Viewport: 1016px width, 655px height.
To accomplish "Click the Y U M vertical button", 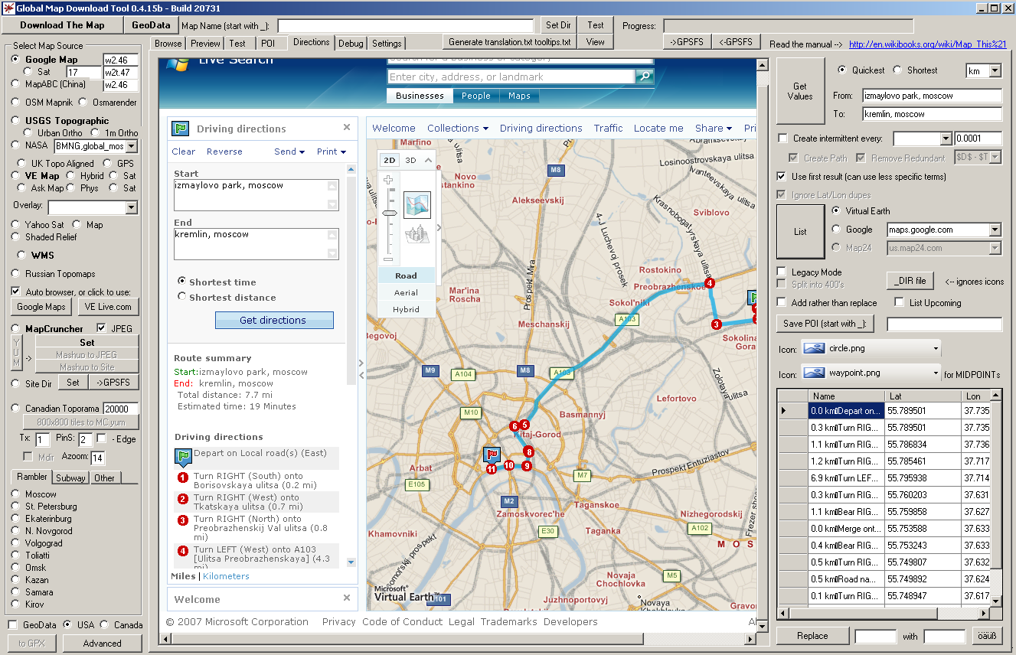I will coord(17,354).
